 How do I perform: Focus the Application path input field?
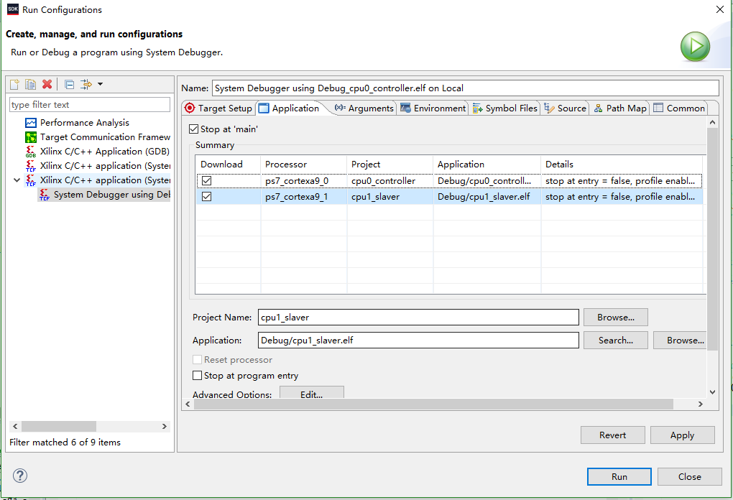418,341
